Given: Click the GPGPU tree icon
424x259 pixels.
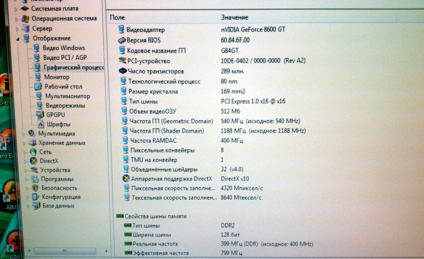Looking at the screenshot, I should pos(40,115).
